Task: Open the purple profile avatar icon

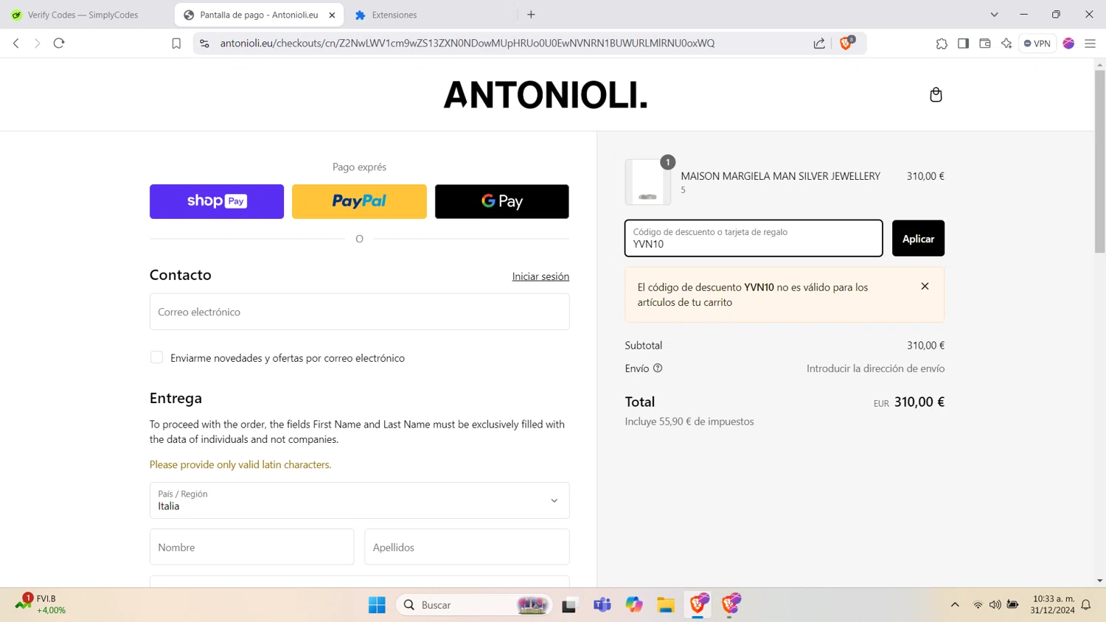Action: click(x=1068, y=43)
